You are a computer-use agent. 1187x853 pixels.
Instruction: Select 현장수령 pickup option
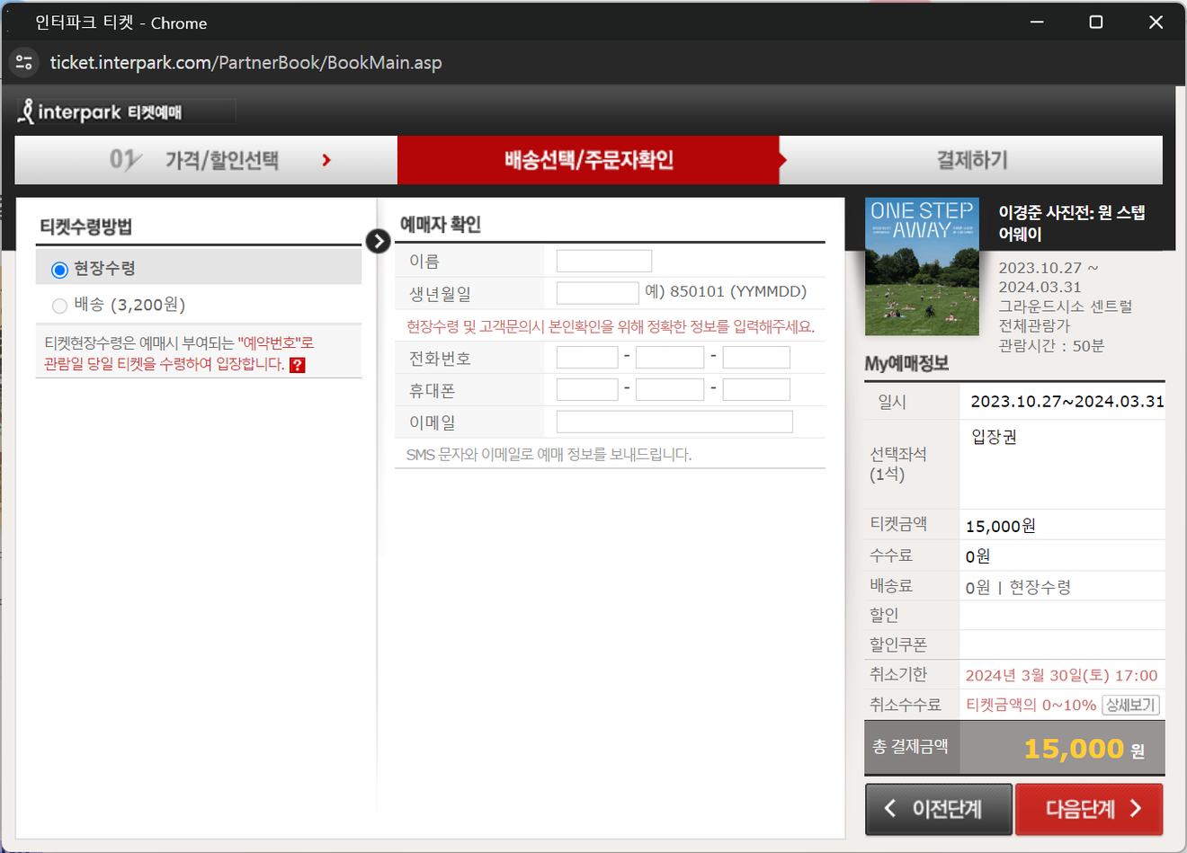60,270
